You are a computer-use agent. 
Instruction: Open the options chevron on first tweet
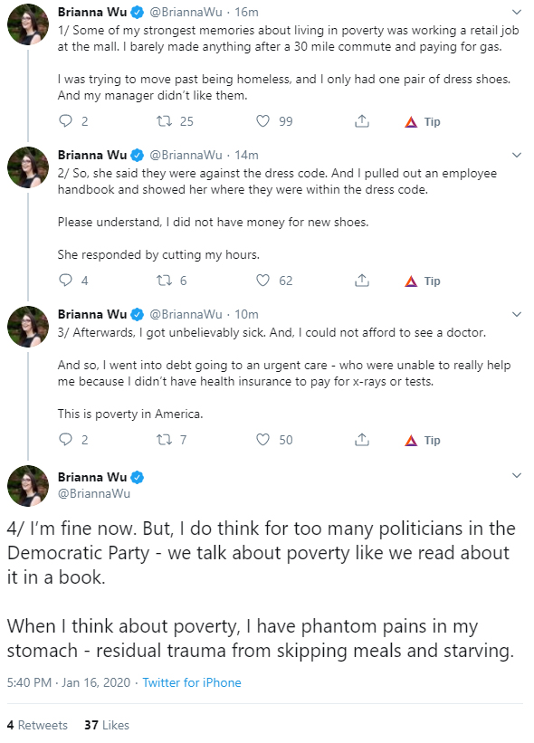517,12
